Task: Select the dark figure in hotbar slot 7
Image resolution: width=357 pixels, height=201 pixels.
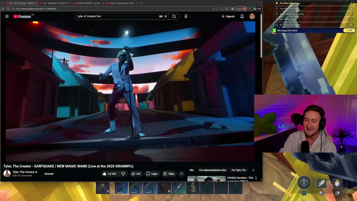Action: pyautogui.click(x=207, y=188)
